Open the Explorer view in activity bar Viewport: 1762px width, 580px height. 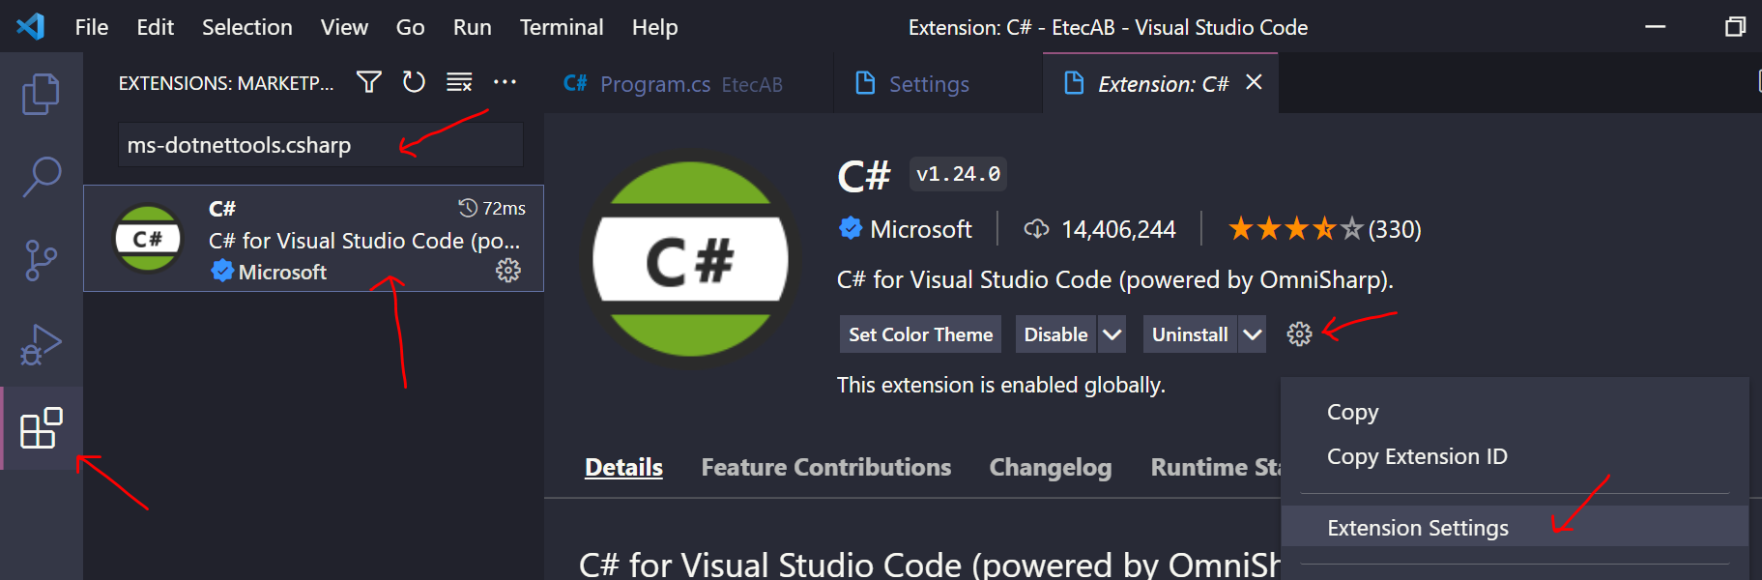click(41, 94)
